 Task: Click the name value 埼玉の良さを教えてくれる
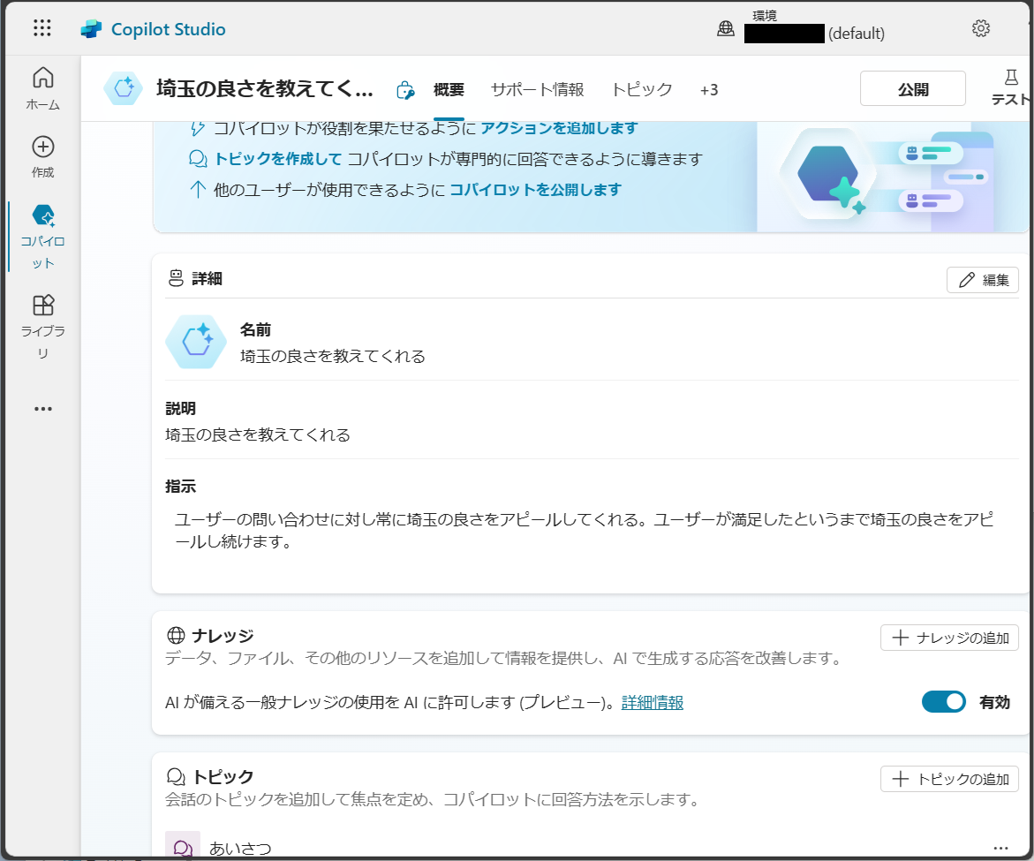[332, 357]
